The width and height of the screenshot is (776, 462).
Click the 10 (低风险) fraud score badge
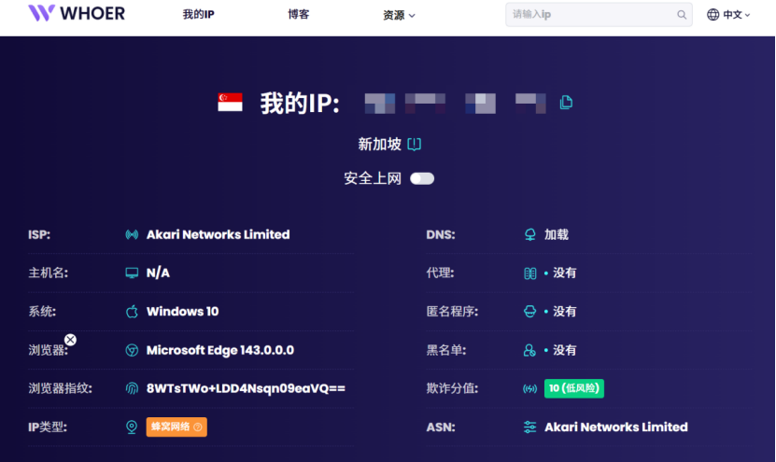point(573,388)
